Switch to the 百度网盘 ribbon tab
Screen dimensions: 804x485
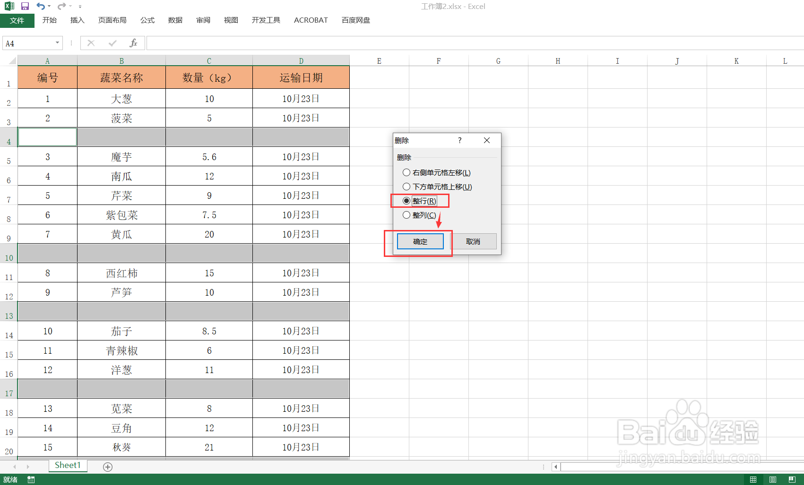[356, 20]
